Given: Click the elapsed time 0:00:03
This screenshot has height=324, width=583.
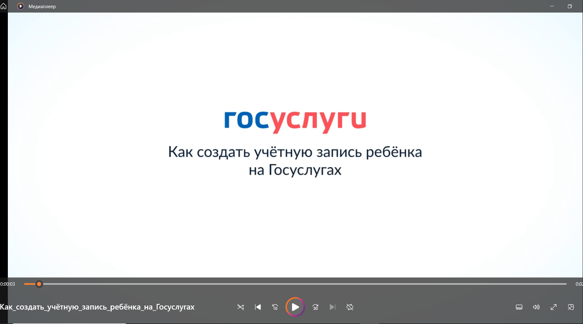Looking at the screenshot, I should coord(8,284).
